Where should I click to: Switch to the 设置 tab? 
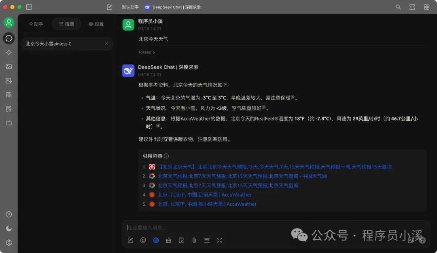[x=96, y=24]
